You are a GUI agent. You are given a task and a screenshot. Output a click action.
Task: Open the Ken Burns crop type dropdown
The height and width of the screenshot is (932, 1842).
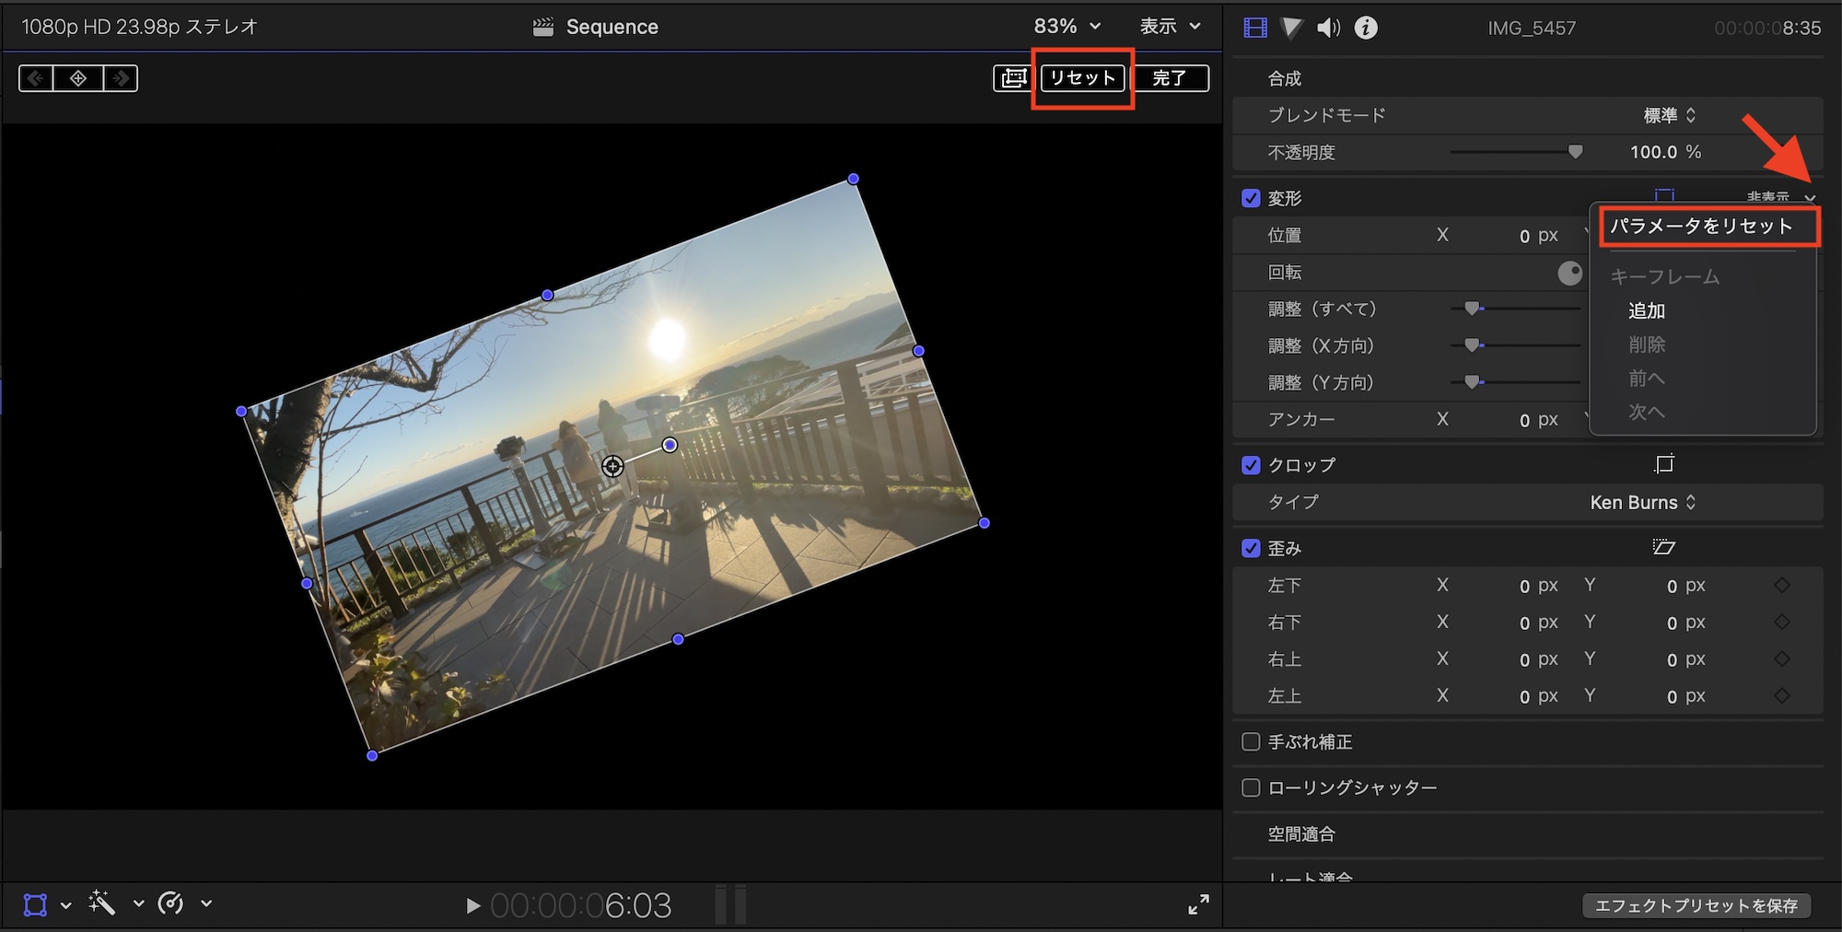pos(1642,502)
